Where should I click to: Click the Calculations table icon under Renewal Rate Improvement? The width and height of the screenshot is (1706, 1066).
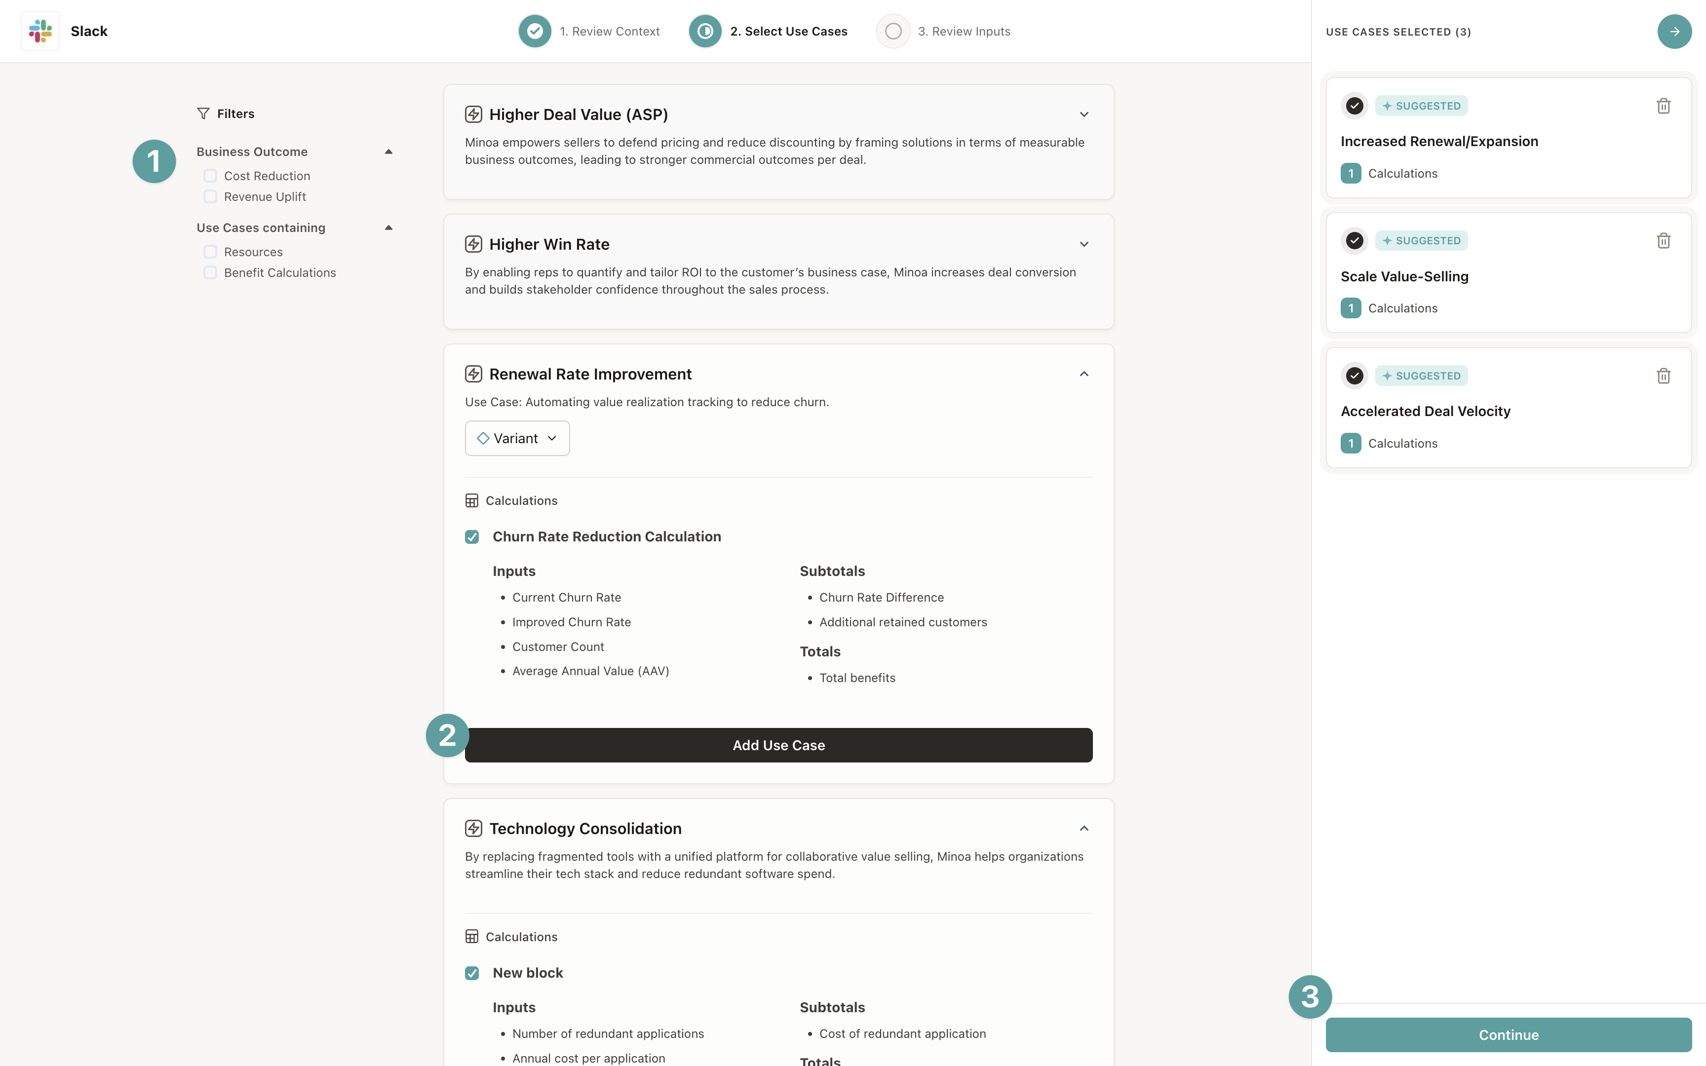pos(471,500)
